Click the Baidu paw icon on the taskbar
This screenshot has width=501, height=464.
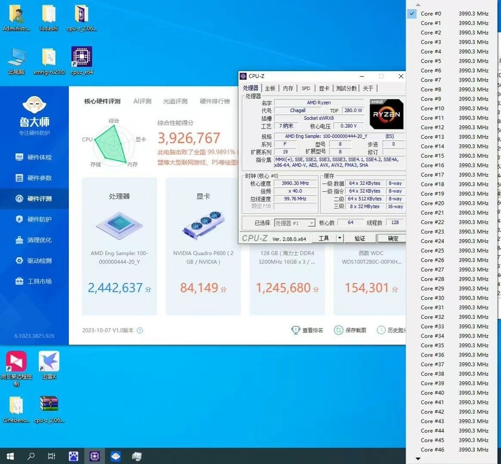click(x=74, y=456)
